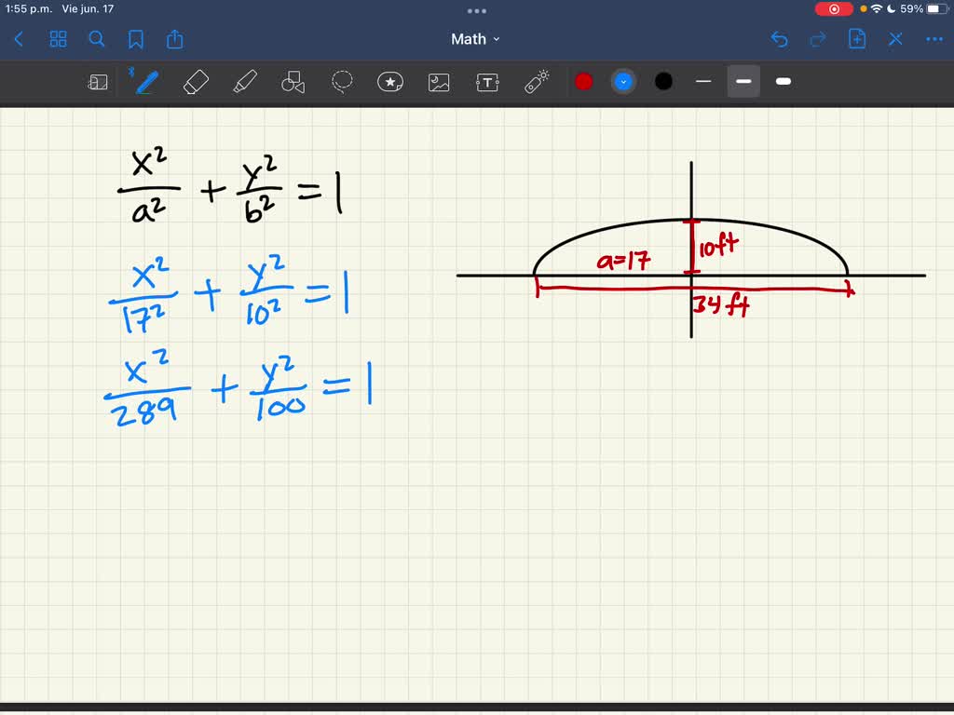Toggle the bookmark for this page

click(135, 39)
